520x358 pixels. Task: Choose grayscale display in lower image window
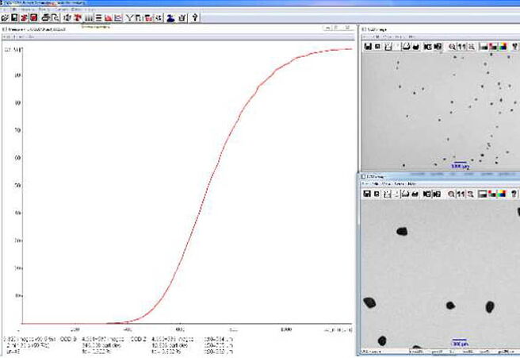(483, 194)
